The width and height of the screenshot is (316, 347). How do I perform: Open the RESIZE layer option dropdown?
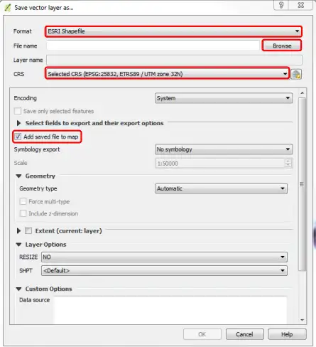(x=164, y=257)
